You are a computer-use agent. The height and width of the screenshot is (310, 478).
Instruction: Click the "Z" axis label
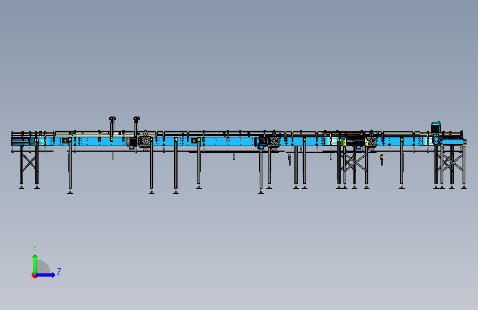pos(59,271)
